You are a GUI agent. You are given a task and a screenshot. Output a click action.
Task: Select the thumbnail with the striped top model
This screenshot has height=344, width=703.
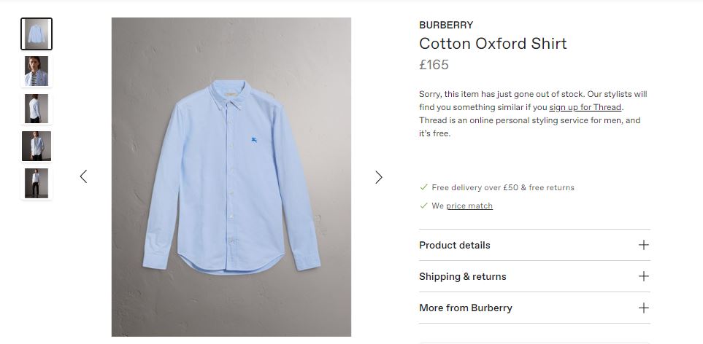click(x=37, y=71)
